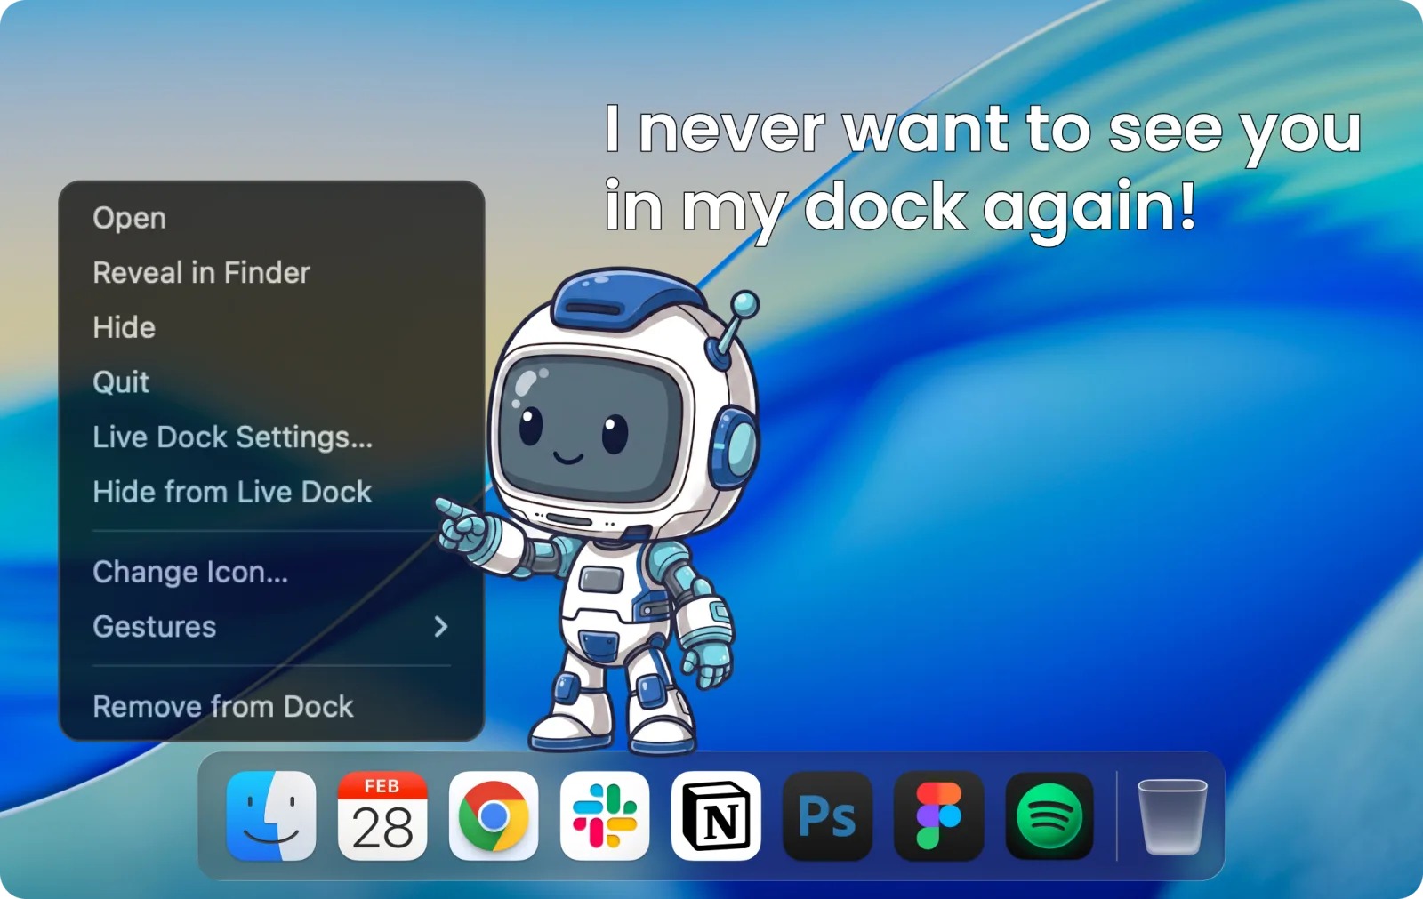Screen dimensions: 1423x899
Task: Choose Change Icon… option
Action: pyautogui.click(x=271, y=572)
